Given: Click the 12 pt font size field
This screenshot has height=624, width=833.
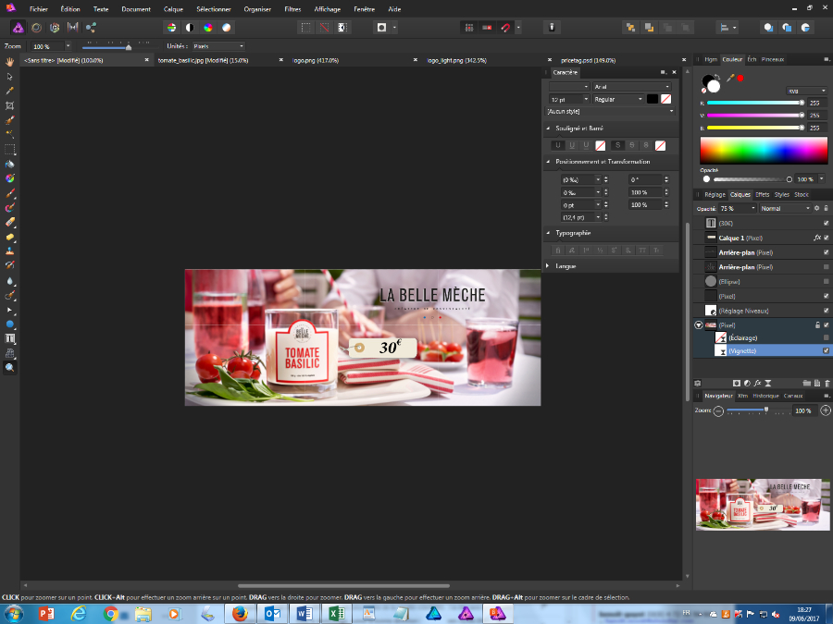Looking at the screenshot, I should point(566,99).
